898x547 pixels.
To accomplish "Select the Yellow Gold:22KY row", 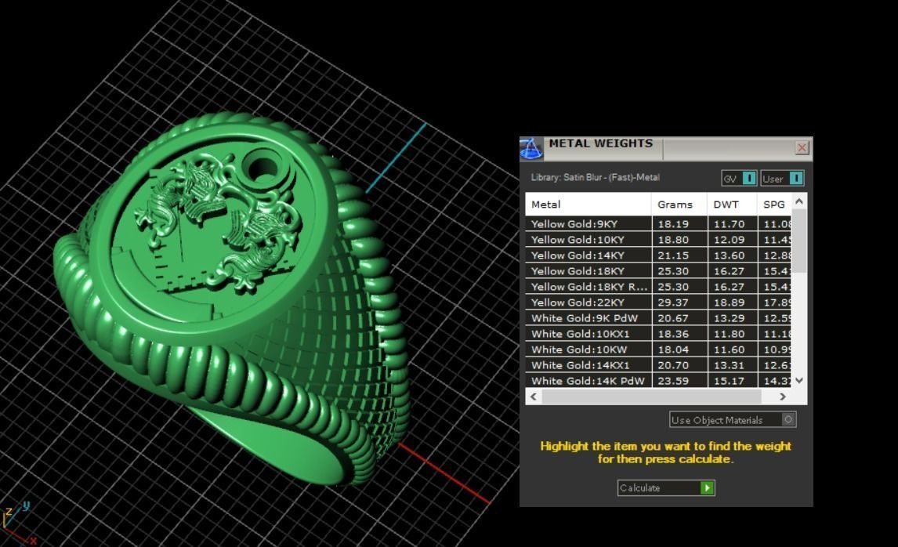I will [658, 302].
